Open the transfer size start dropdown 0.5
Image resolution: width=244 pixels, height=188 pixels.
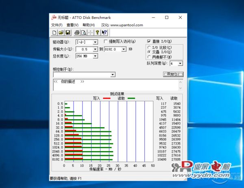pos(95,49)
